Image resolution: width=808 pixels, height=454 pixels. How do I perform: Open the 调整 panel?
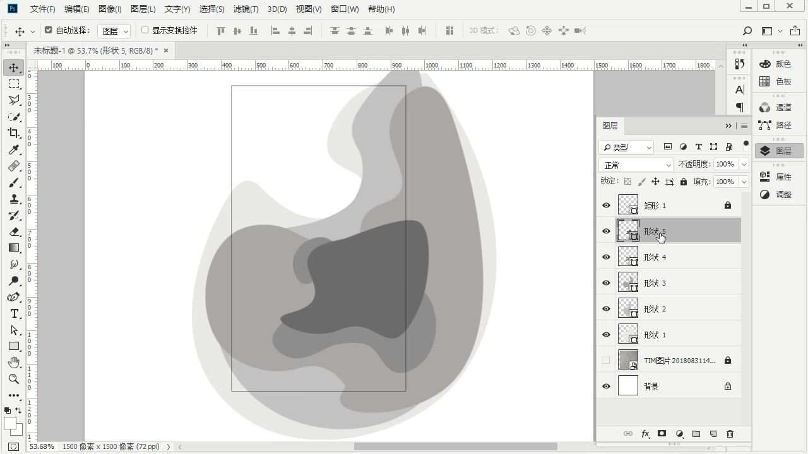pos(778,194)
